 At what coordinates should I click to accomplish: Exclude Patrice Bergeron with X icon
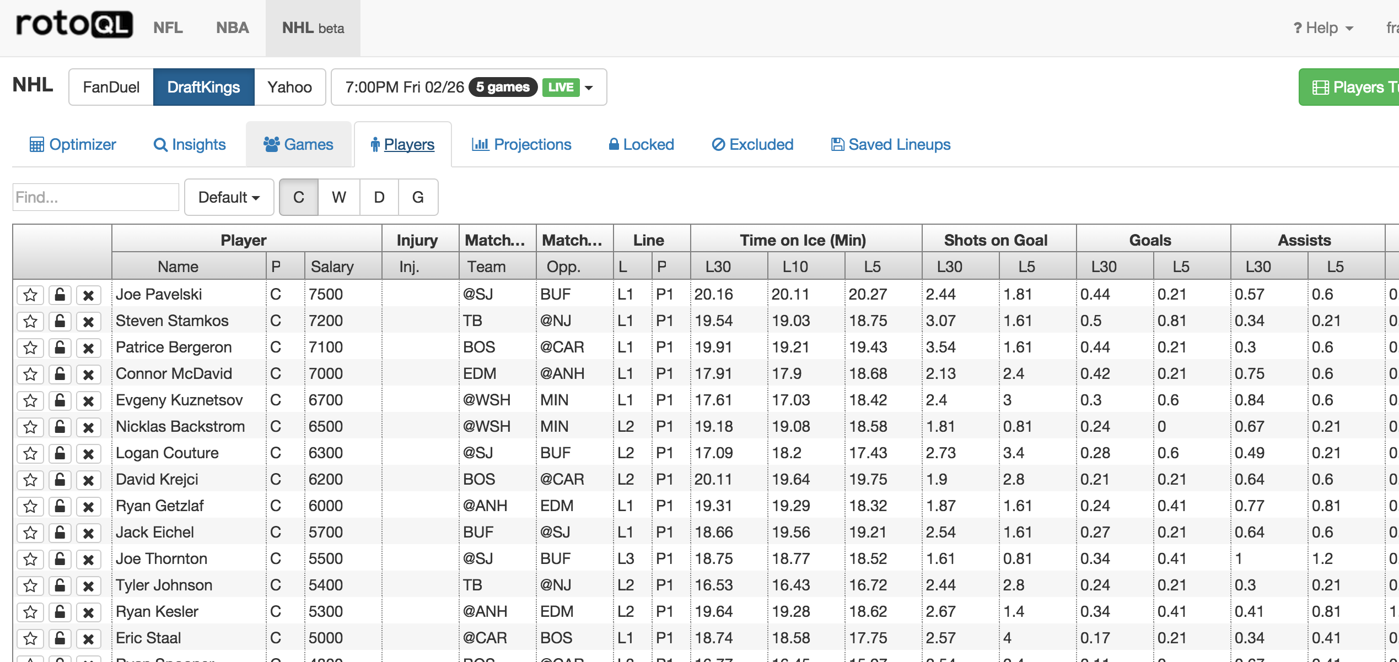88,348
